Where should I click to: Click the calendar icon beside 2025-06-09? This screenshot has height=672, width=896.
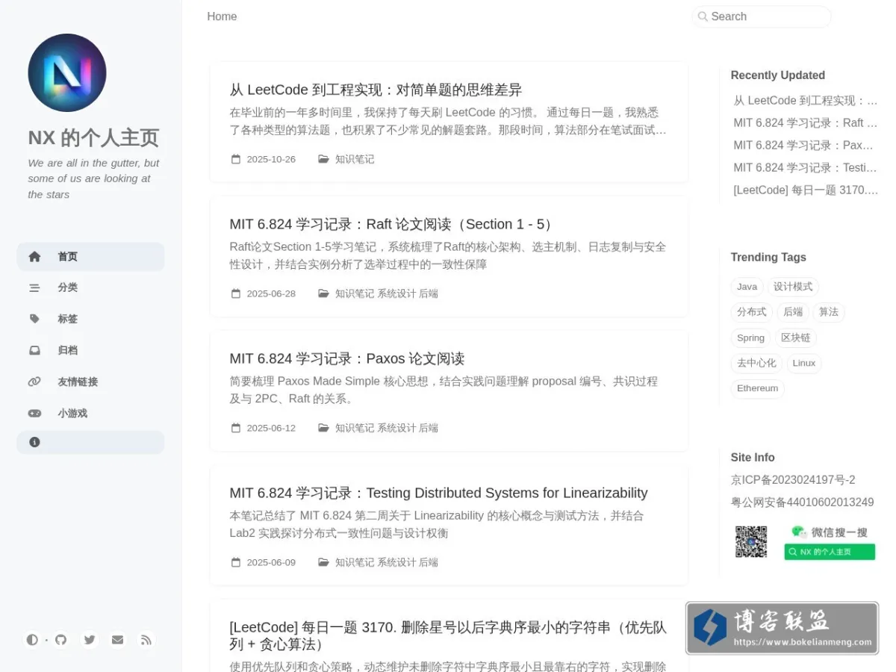pos(236,562)
